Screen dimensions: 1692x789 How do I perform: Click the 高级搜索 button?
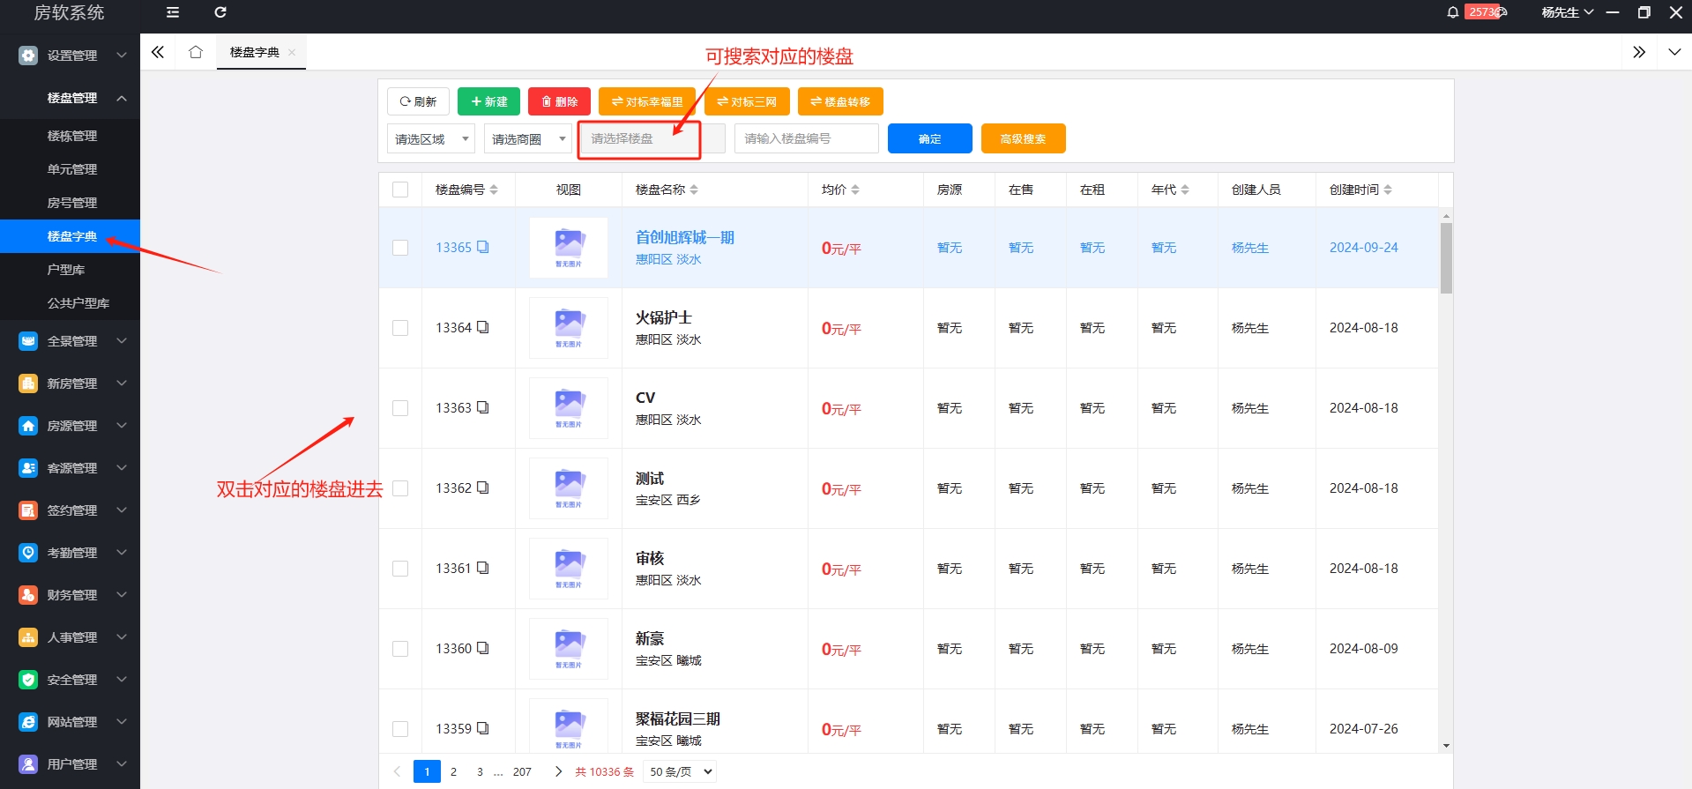(x=1023, y=138)
